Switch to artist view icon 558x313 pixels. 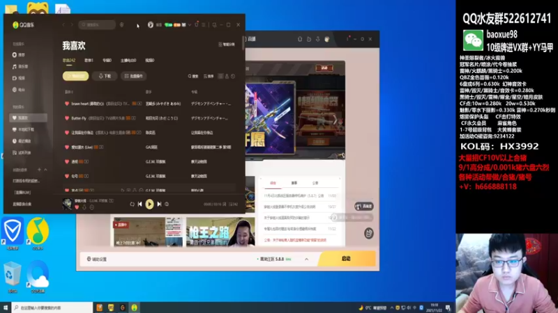pyautogui.click(x=227, y=77)
